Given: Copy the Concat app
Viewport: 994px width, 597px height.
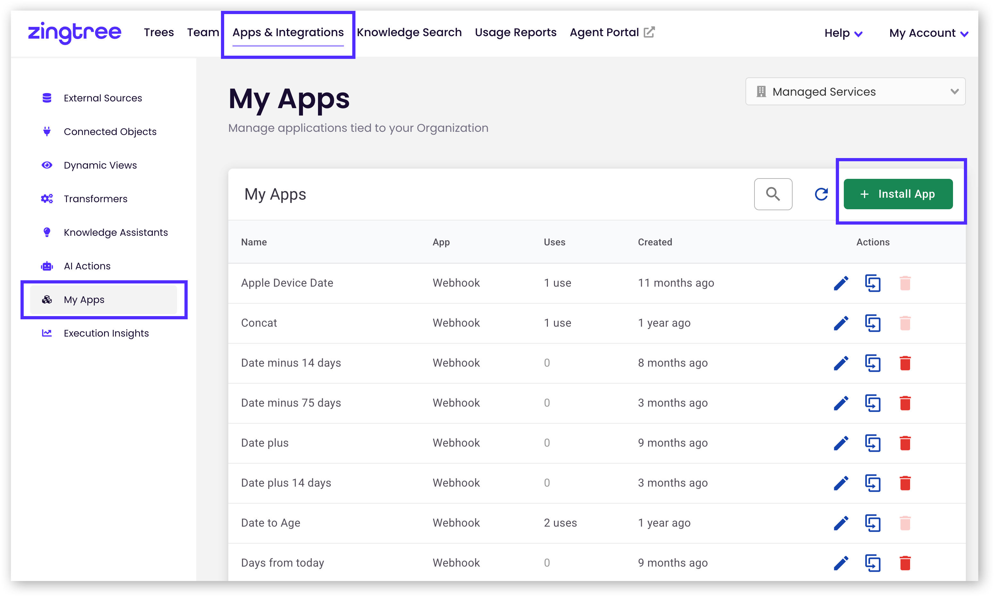Looking at the screenshot, I should [x=872, y=323].
